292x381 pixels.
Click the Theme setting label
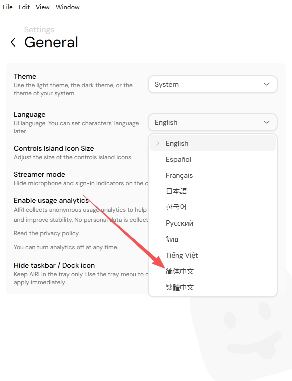(x=25, y=76)
